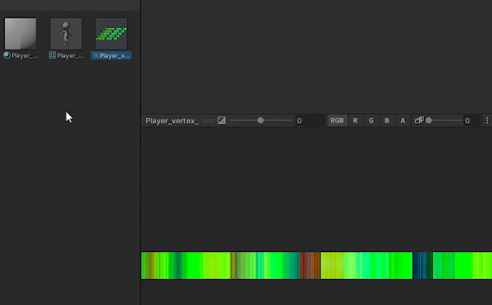Click the highlighted Player_v... asset name
492x305 pixels.
coord(114,56)
